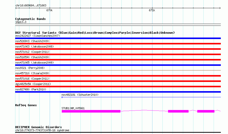Click the 671k ruler marker
Screen dimensions: 228x134
pos(152,10)
